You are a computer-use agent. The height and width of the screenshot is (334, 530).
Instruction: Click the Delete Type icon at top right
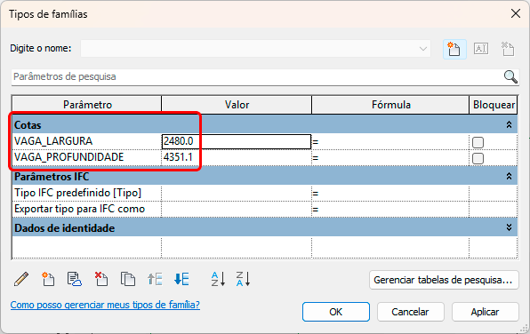coord(508,49)
